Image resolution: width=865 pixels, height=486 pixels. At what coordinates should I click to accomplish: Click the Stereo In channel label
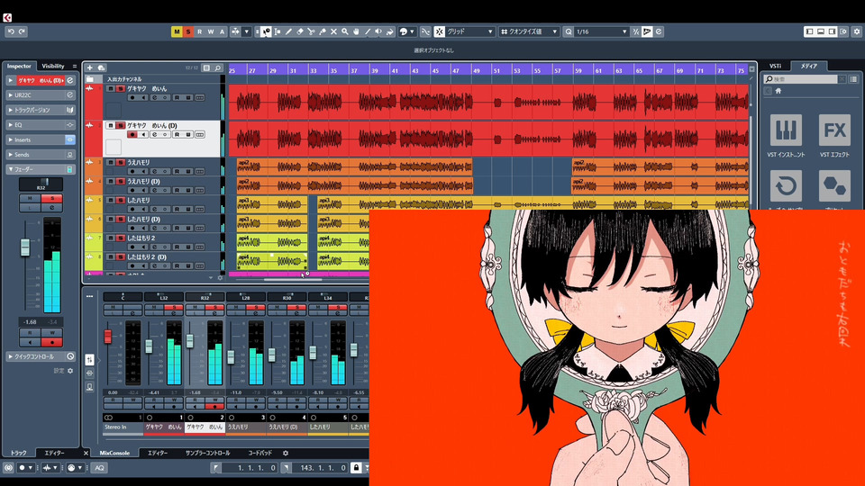tap(115, 427)
